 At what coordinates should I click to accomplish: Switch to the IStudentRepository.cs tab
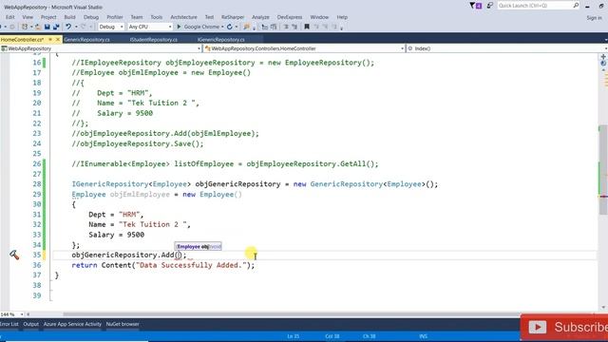click(154, 40)
